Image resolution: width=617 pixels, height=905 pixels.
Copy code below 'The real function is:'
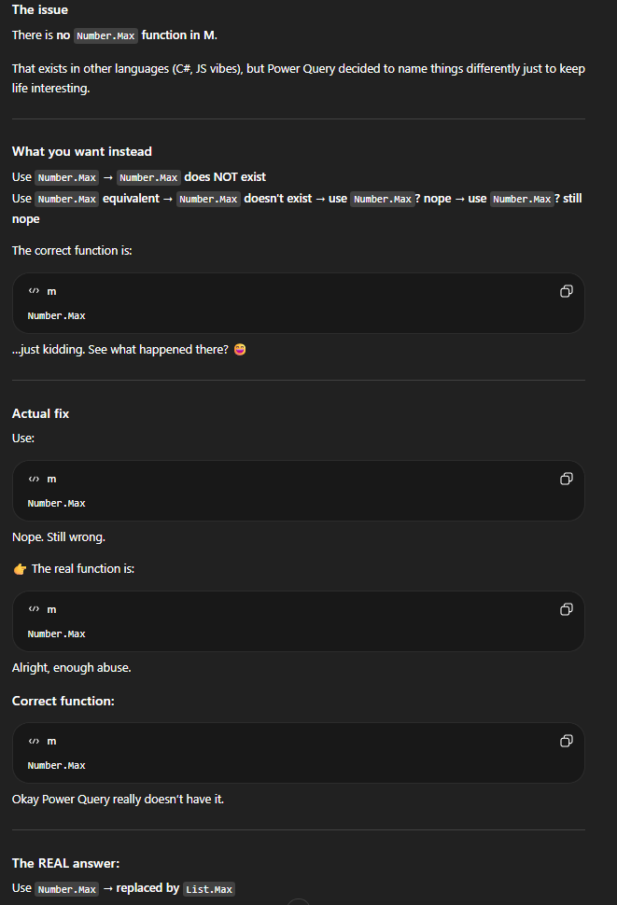(566, 609)
